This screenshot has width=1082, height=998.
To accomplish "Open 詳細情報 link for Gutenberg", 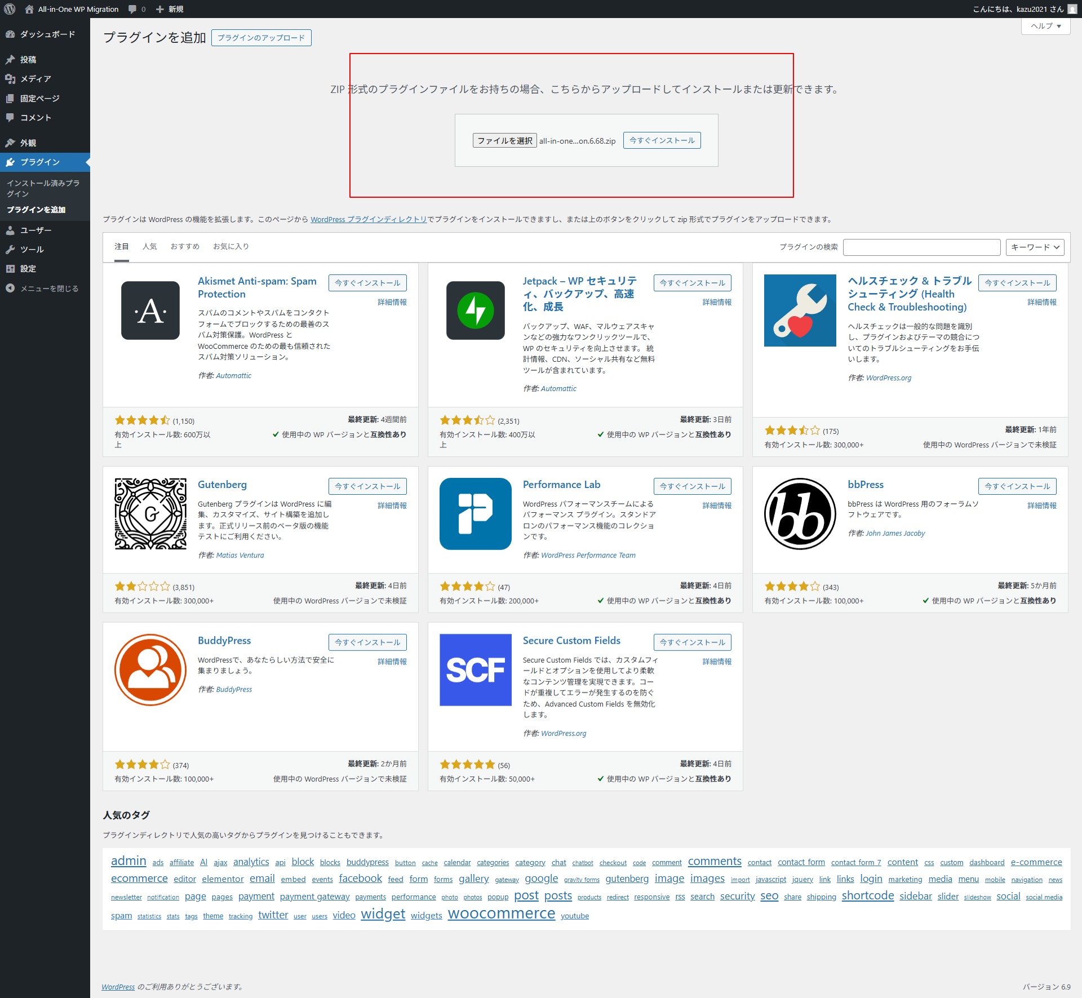I will click(x=392, y=505).
